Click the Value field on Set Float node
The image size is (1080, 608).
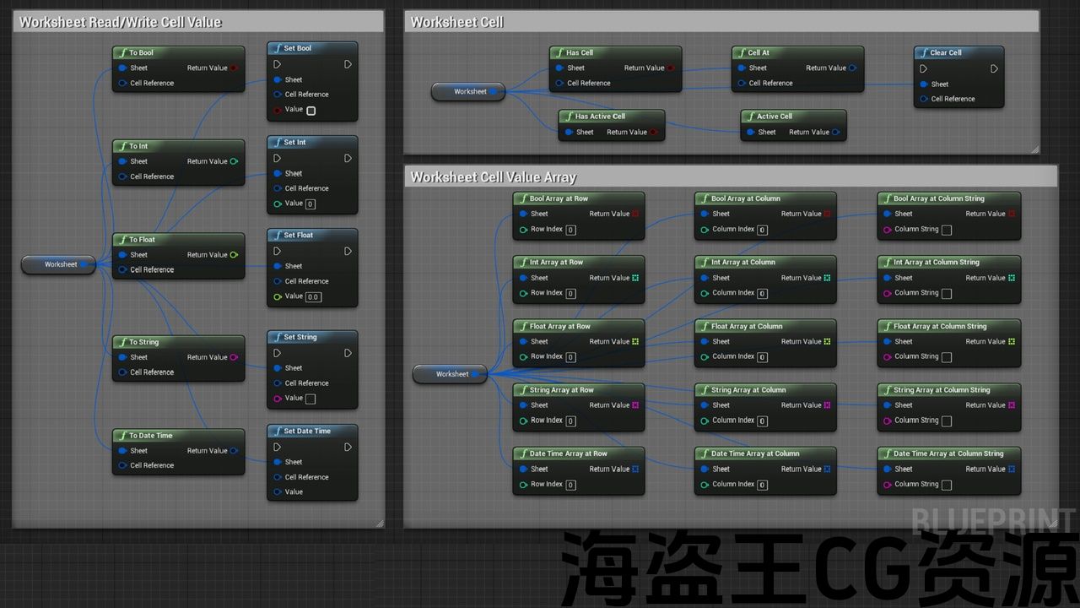pyautogui.click(x=313, y=297)
